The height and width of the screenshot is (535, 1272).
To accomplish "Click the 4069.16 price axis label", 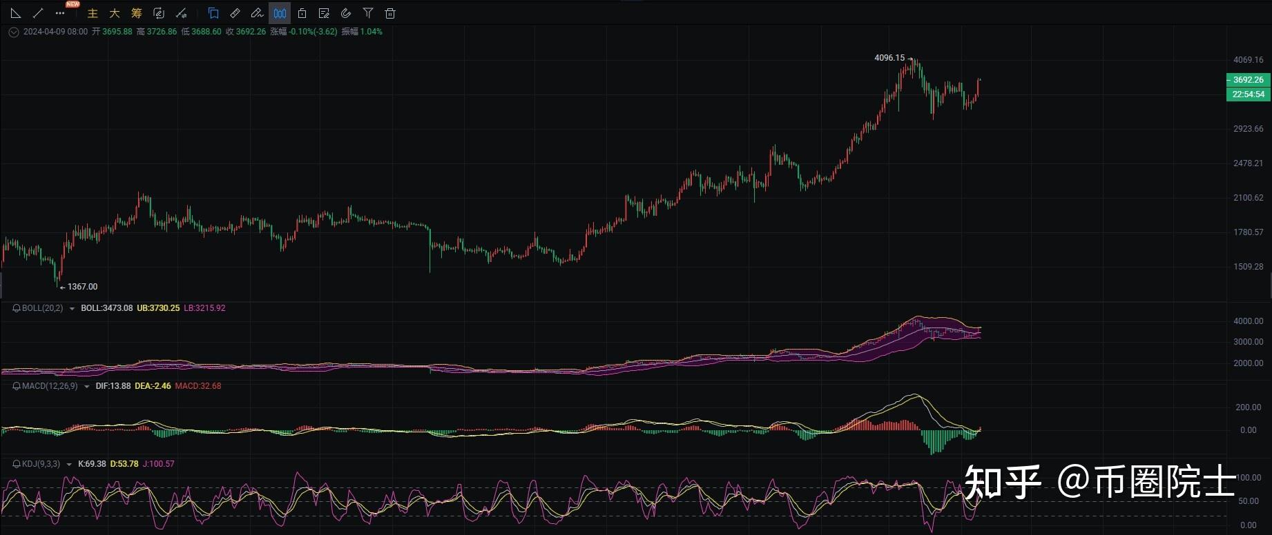I will pyautogui.click(x=1249, y=60).
